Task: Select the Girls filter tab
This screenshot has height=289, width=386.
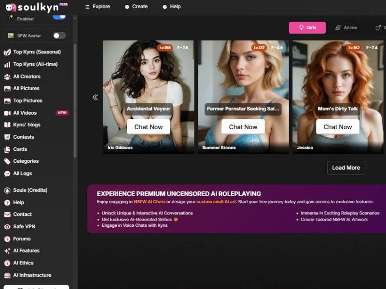Action: coord(307,28)
